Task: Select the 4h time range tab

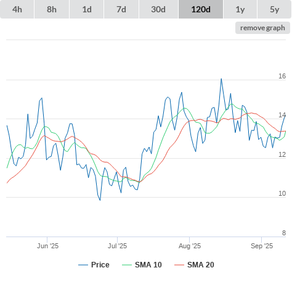Action: (x=17, y=9)
